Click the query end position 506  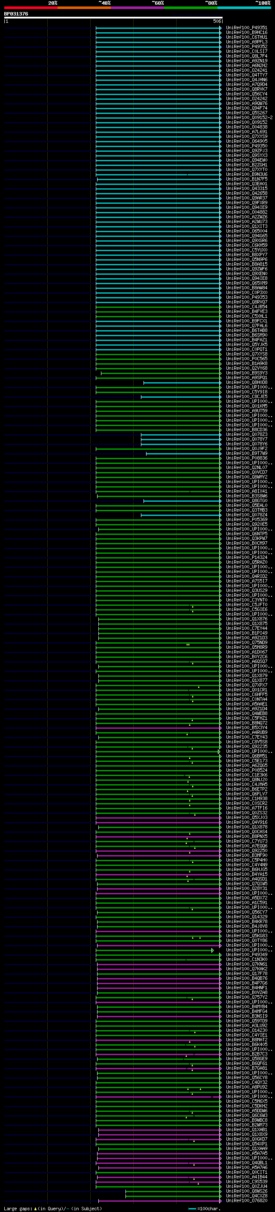[217, 21]
